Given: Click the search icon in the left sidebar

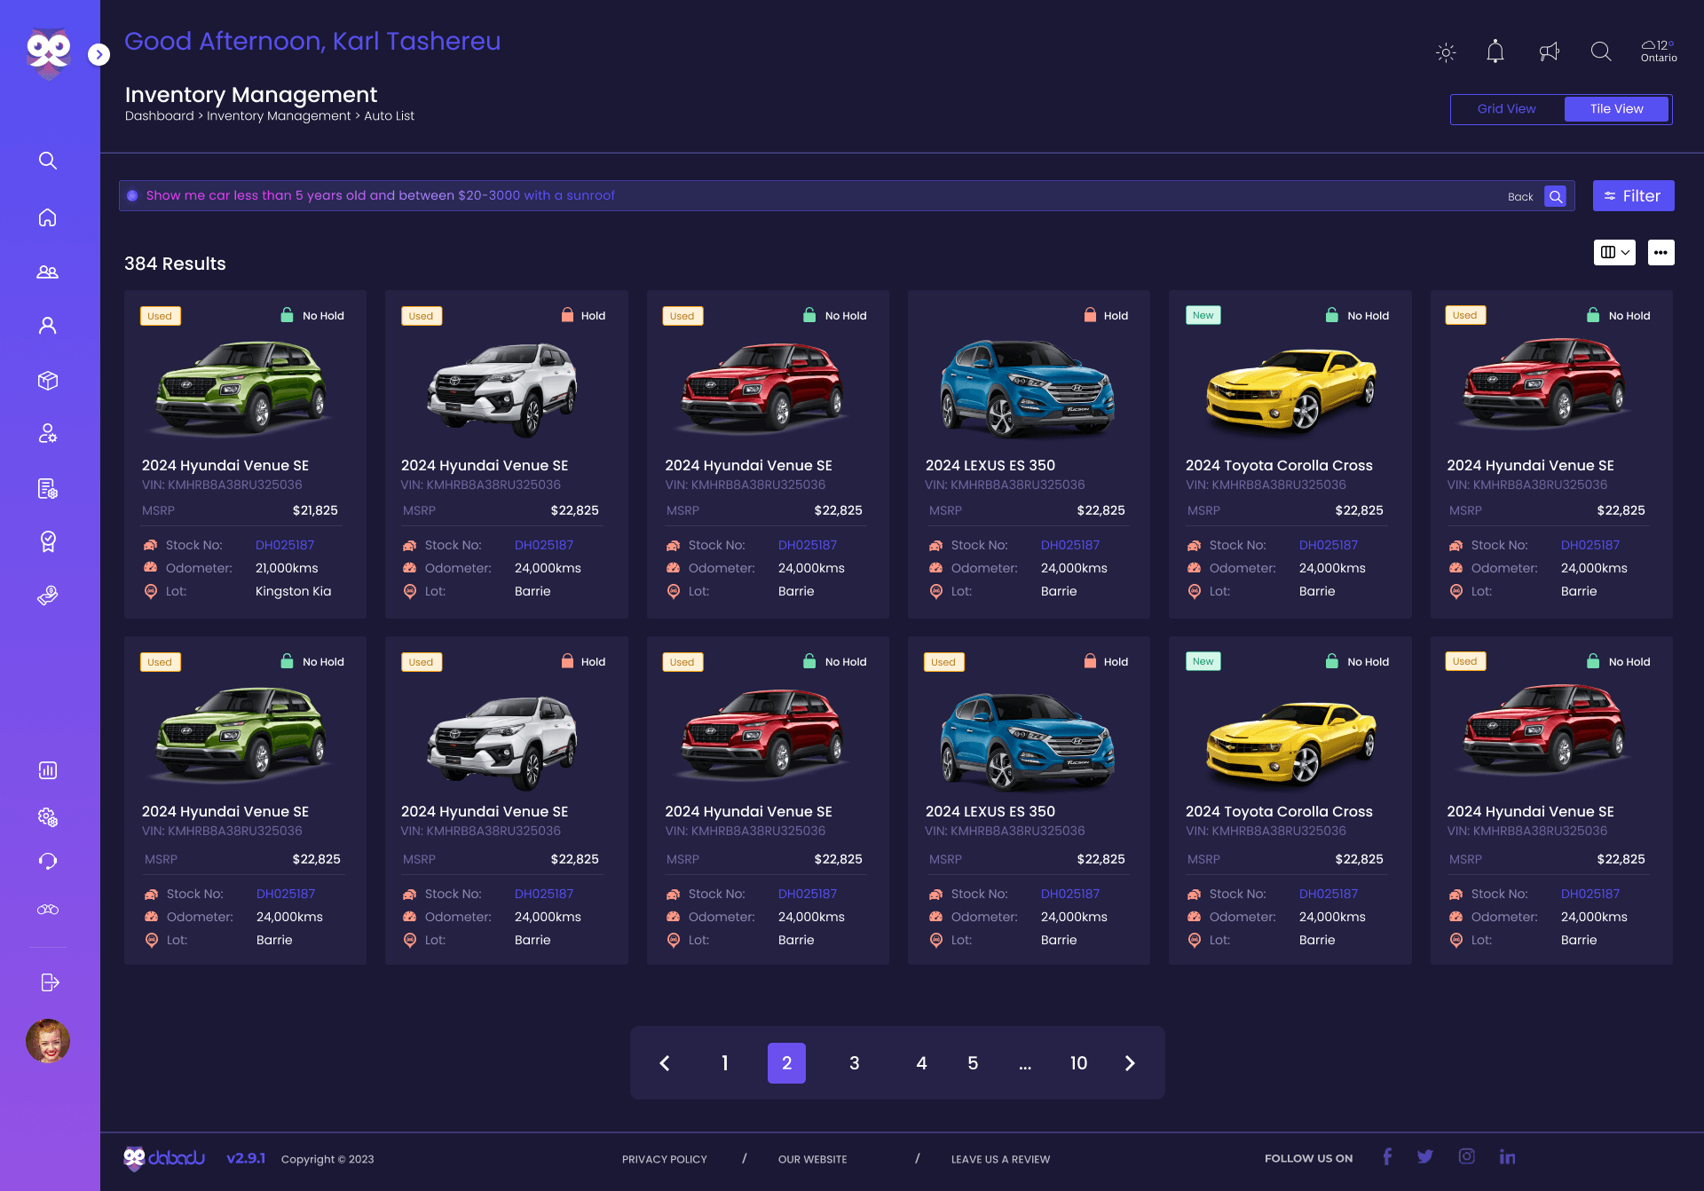Looking at the screenshot, I should pyautogui.click(x=48, y=161).
